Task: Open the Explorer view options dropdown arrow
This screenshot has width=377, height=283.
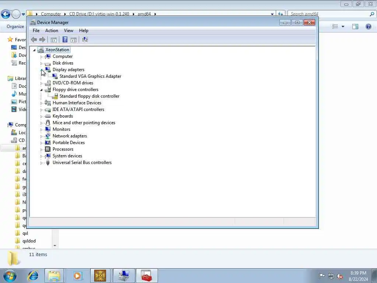Action: 343,27
